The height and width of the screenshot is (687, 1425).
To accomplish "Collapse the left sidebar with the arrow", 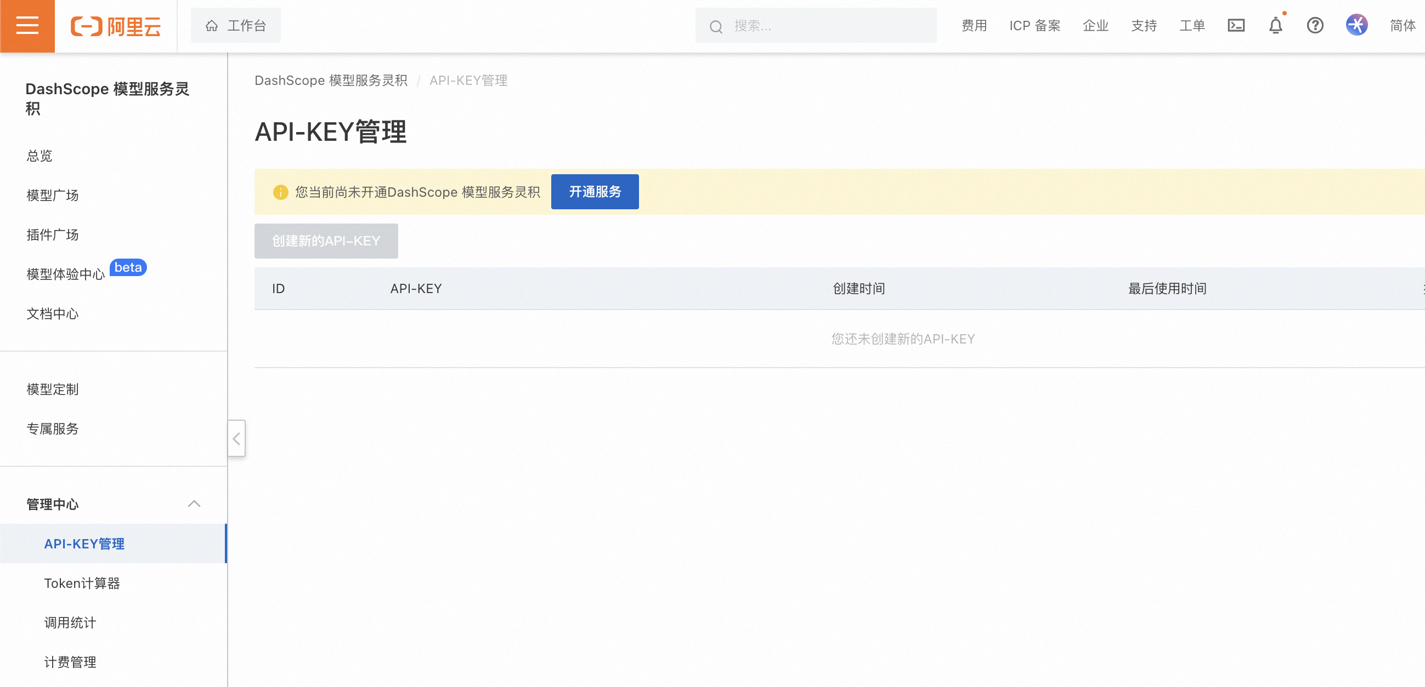I will click(x=236, y=438).
